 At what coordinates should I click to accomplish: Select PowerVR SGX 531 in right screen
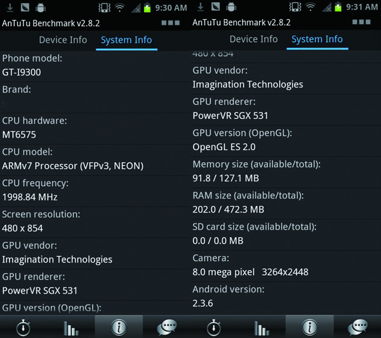pos(230,116)
